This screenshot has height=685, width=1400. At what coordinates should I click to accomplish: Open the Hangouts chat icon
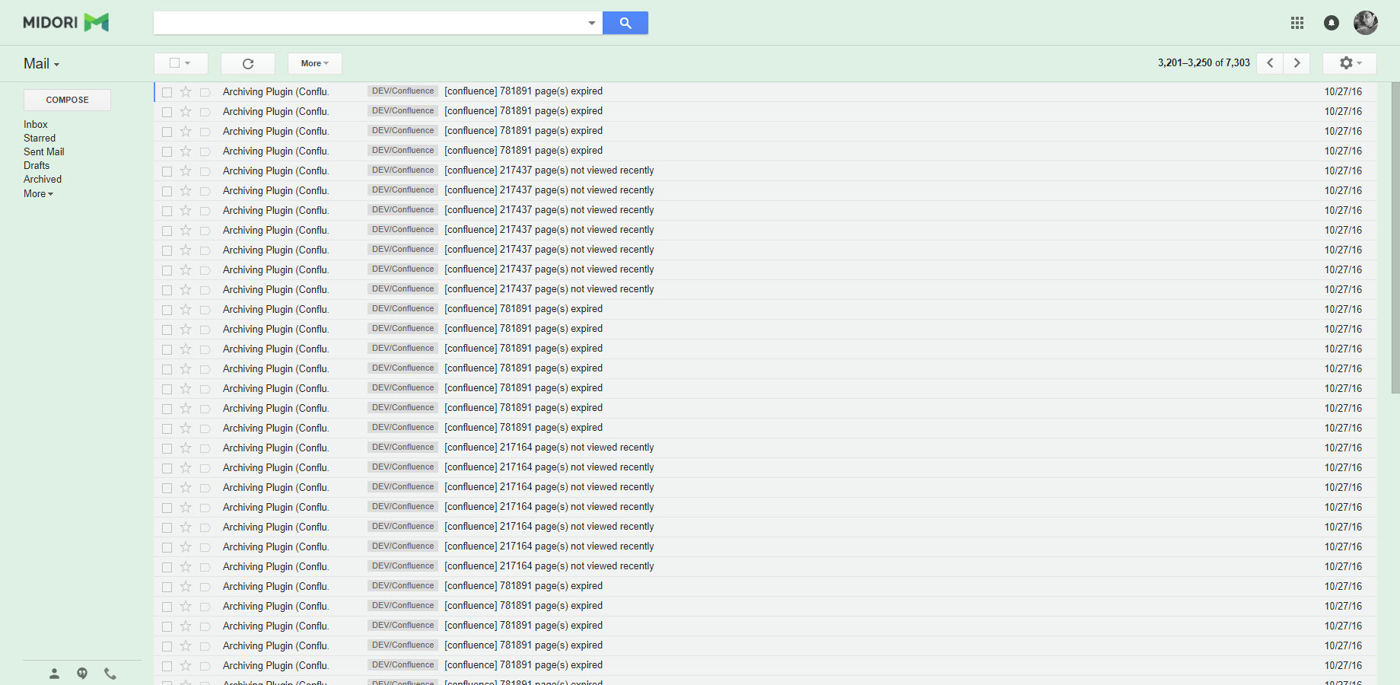82,674
